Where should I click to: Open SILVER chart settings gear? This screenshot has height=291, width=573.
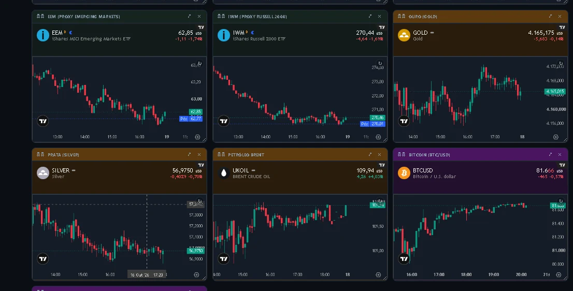pyautogui.click(x=196, y=274)
